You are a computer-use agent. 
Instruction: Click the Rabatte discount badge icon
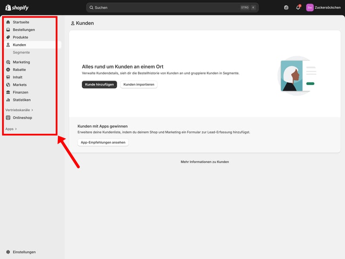pos(8,69)
